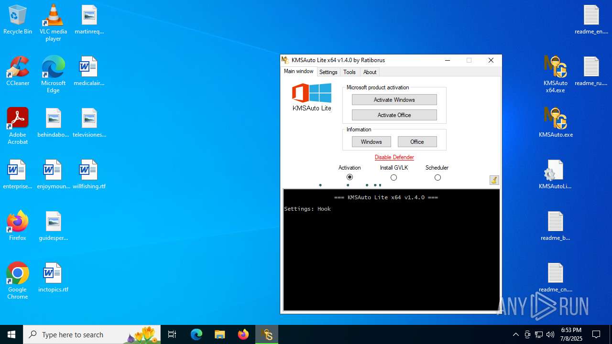The image size is (612, 344).
Task: Select the inctopics.rtf document icon
Action: 53,278
